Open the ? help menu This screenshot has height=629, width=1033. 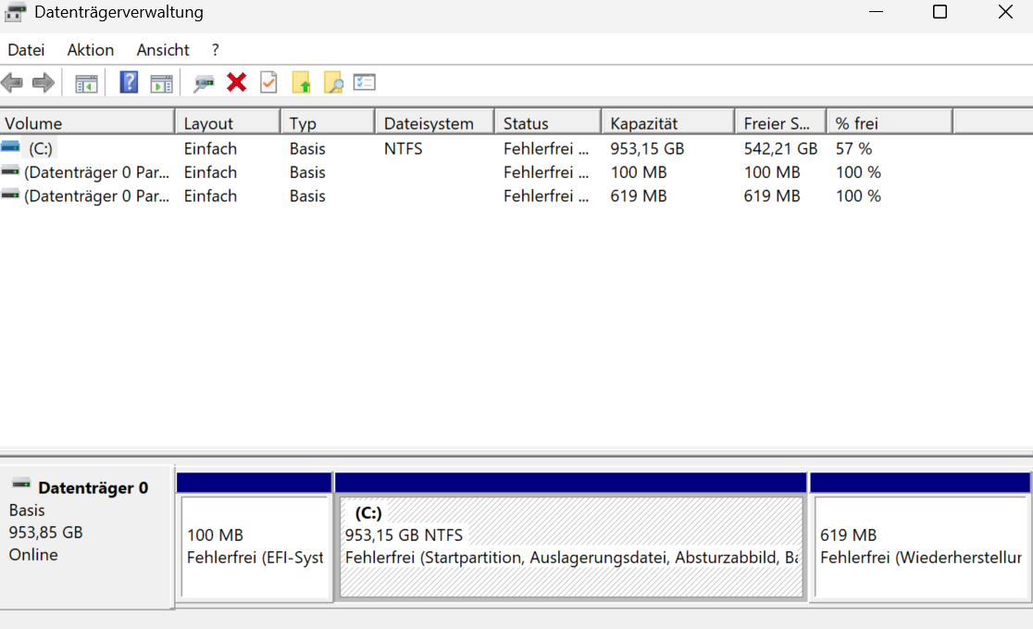tap(216, 50)
